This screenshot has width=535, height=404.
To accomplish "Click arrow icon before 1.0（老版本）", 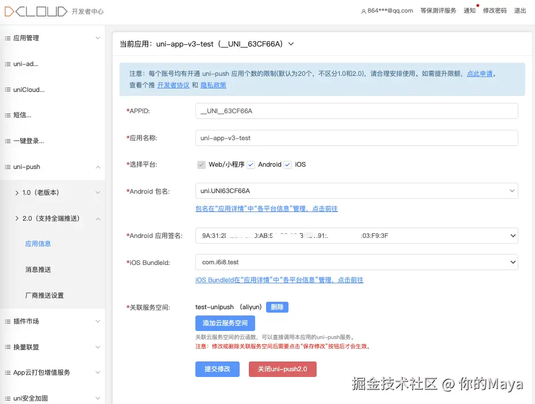I will point(17,193).
